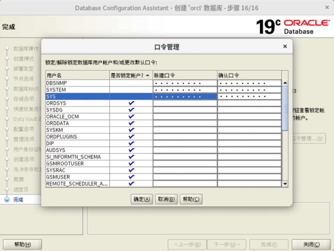The height and width of the screenshot is (251, 334).
Task: Select the SYSTEM user row
Action: tap(77, 90)
